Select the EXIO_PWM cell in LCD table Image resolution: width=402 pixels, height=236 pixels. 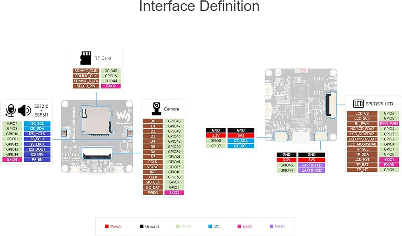click(389, 123)
